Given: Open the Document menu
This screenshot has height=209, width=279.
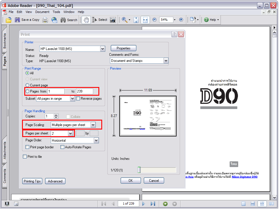Looking at the screenshot, I should [42, 12].
